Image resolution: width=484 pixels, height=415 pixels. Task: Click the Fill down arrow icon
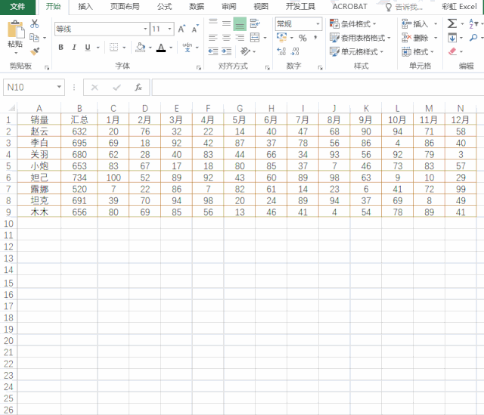coord(452,38)
